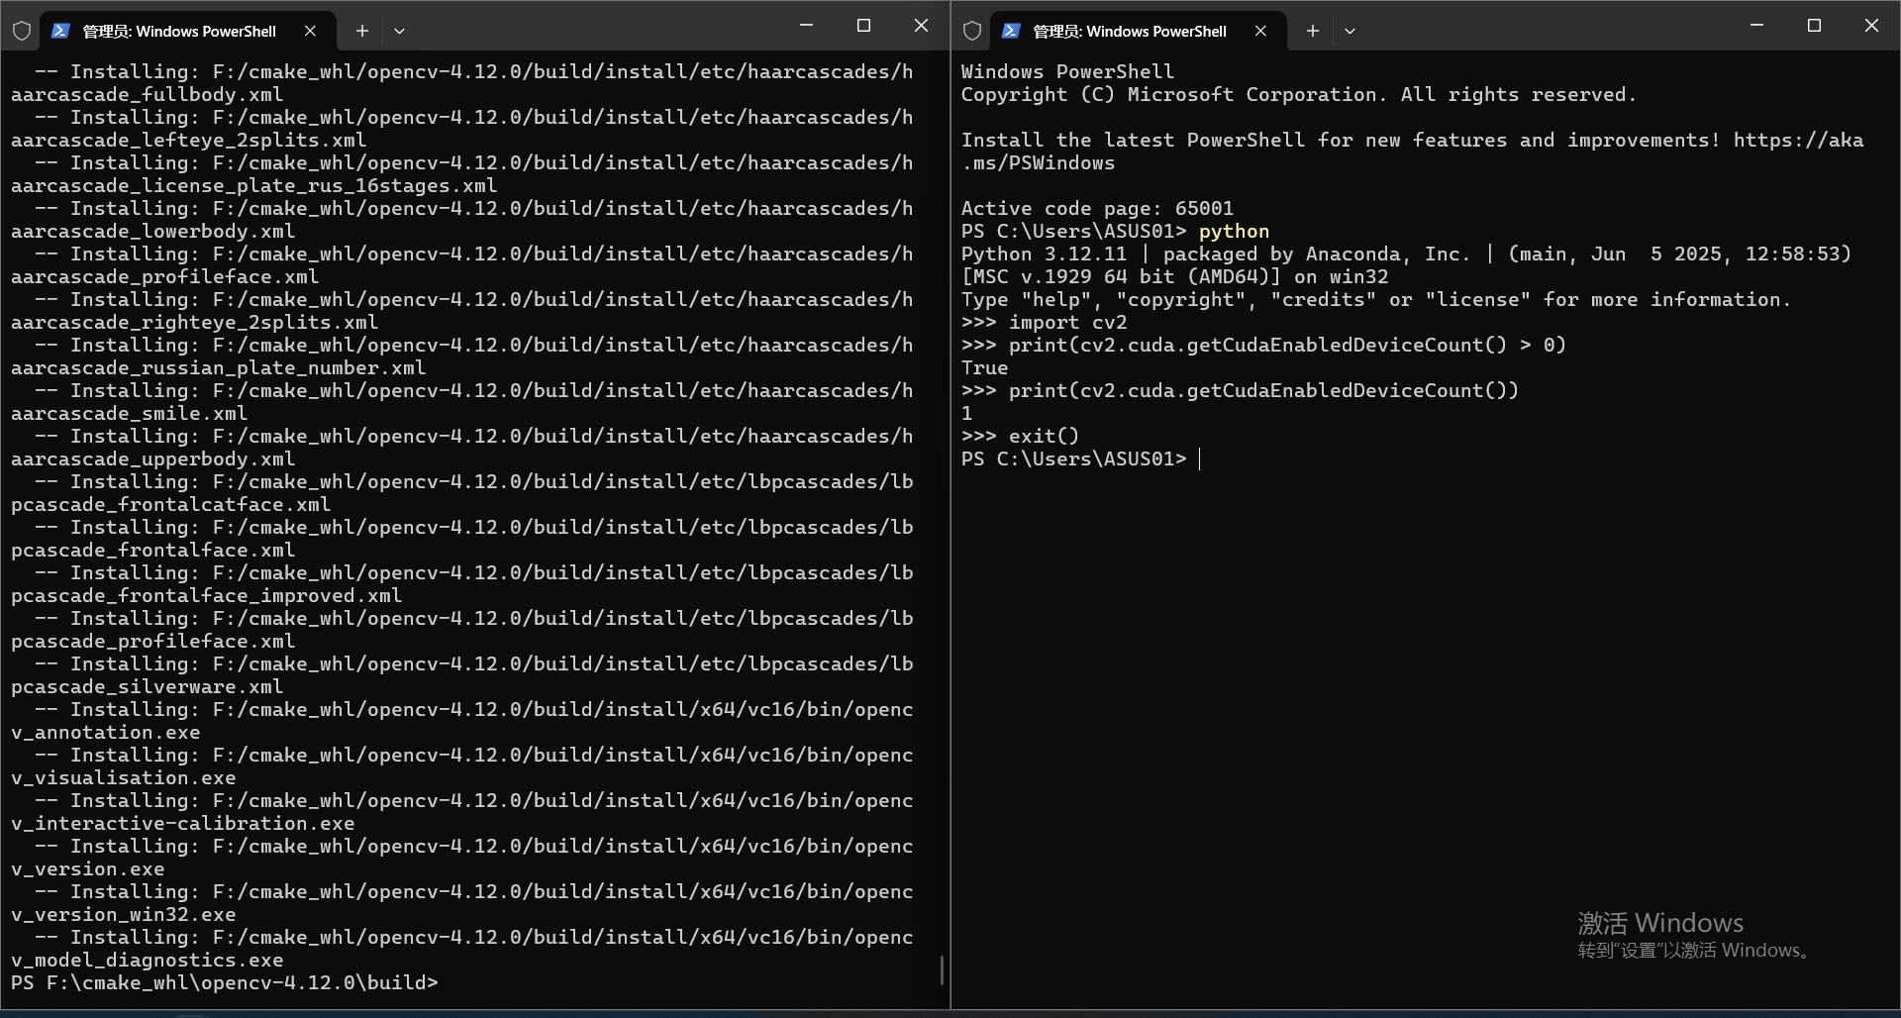Click the scrollbar thumb in the left terminal

(941, 970)
